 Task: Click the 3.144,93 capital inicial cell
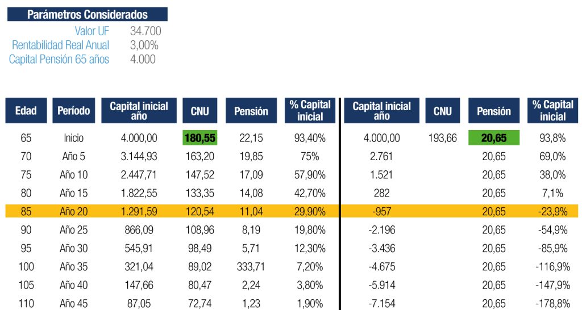point(139,157)
